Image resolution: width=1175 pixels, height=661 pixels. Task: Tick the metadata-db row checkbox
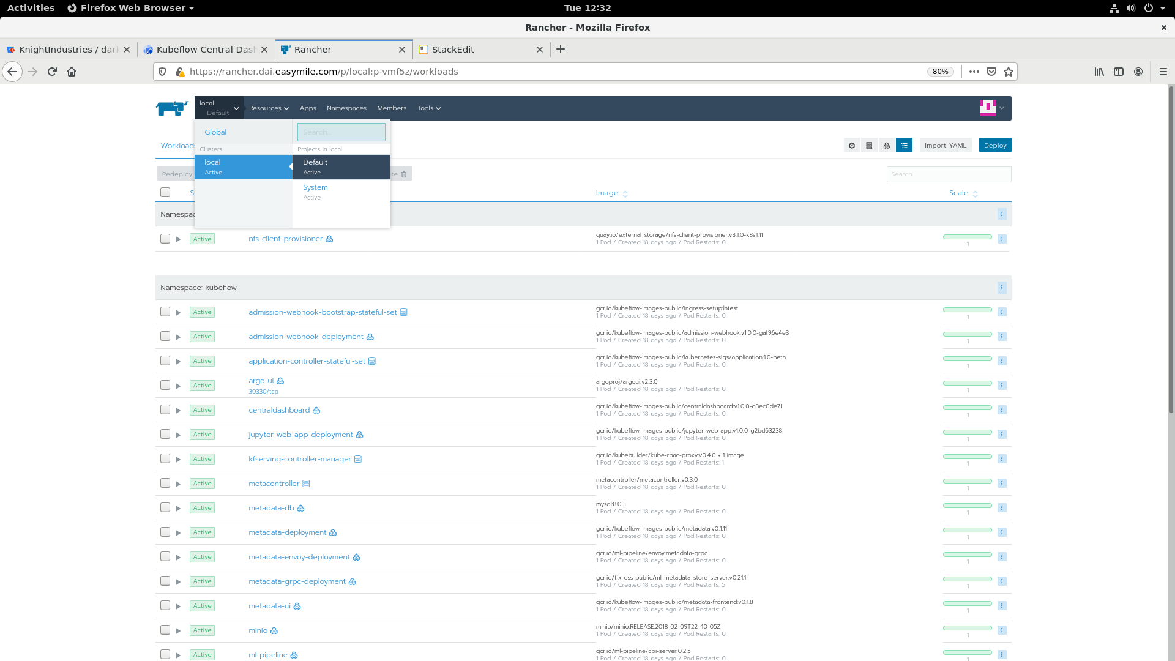165,507
